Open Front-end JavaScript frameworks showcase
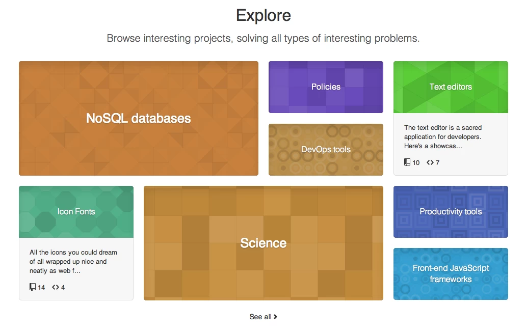Screen dimensions: 526x333 (x=451, y=274)
